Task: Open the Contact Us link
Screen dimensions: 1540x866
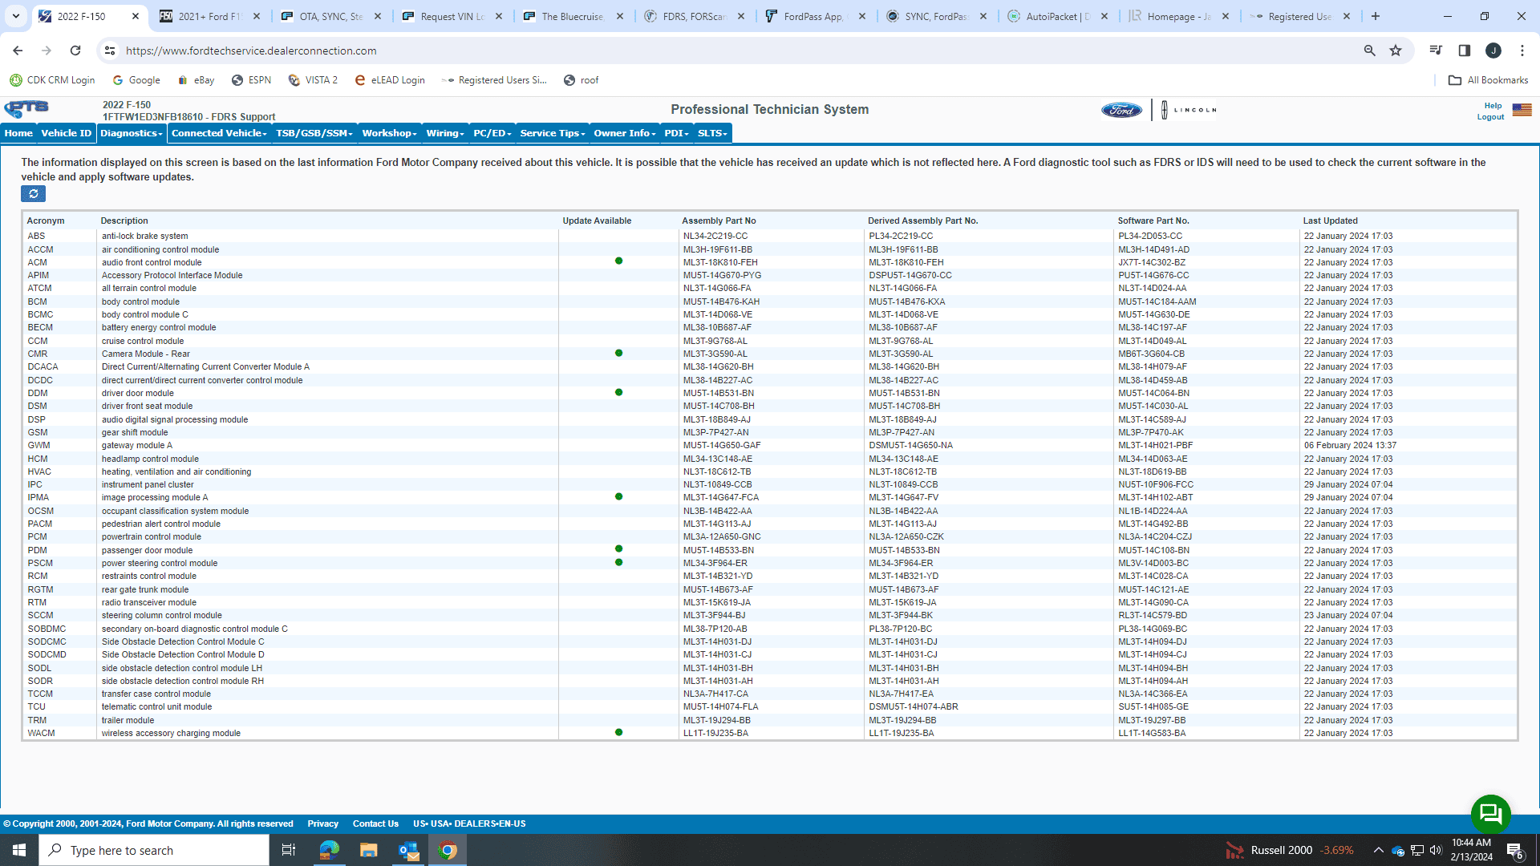Action: [375, 823]
